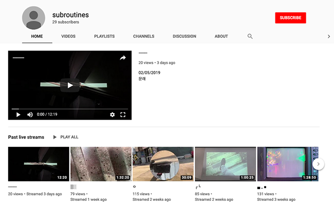This screenshot has width=334, height=205.
Task: Click Play All for past live streams
Action: point(66,137)
